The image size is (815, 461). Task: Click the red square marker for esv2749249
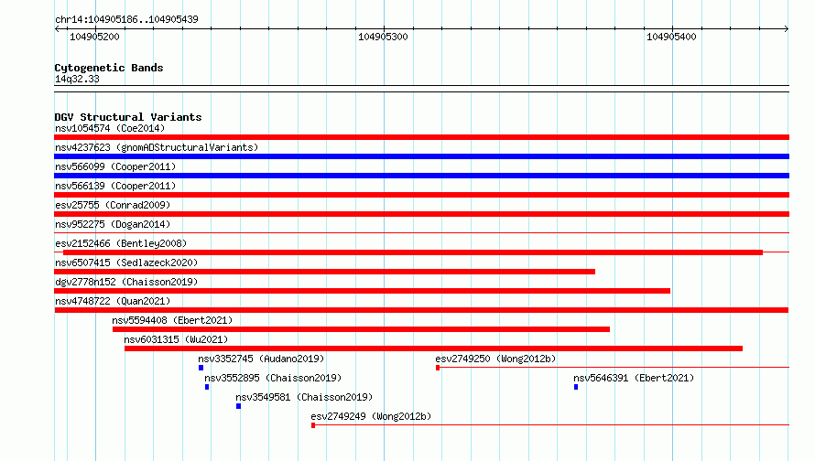[313, 425]
